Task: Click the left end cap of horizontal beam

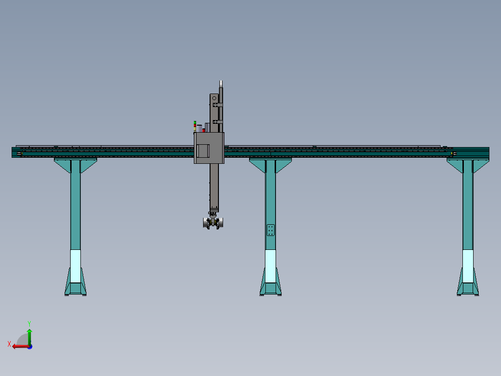Action: (x=16, y=152)
